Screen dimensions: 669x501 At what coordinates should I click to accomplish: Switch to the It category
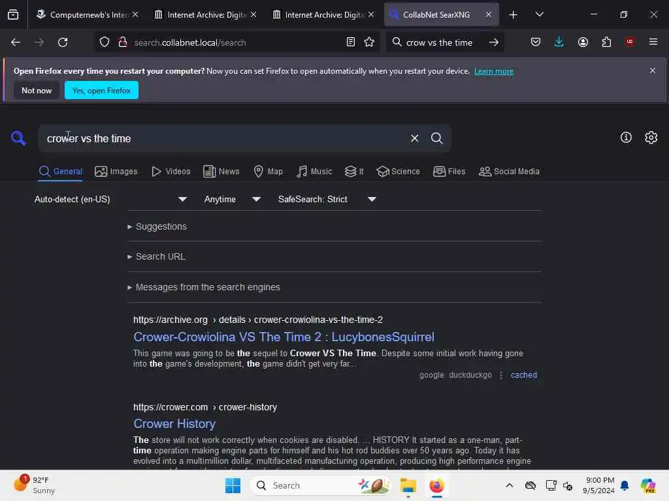354,172
